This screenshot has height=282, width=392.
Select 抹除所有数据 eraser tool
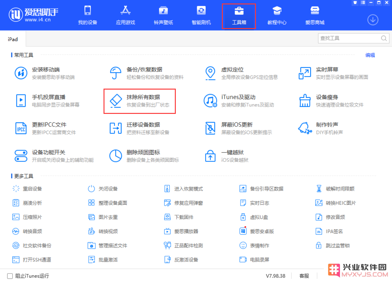pos(139,101)
